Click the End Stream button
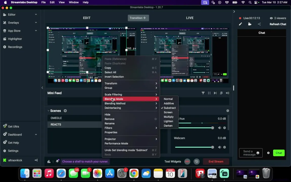This screenshot has width=291, height=182. coord(216,162)
